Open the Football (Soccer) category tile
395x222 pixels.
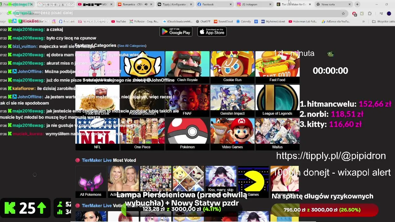click(142, 101)
